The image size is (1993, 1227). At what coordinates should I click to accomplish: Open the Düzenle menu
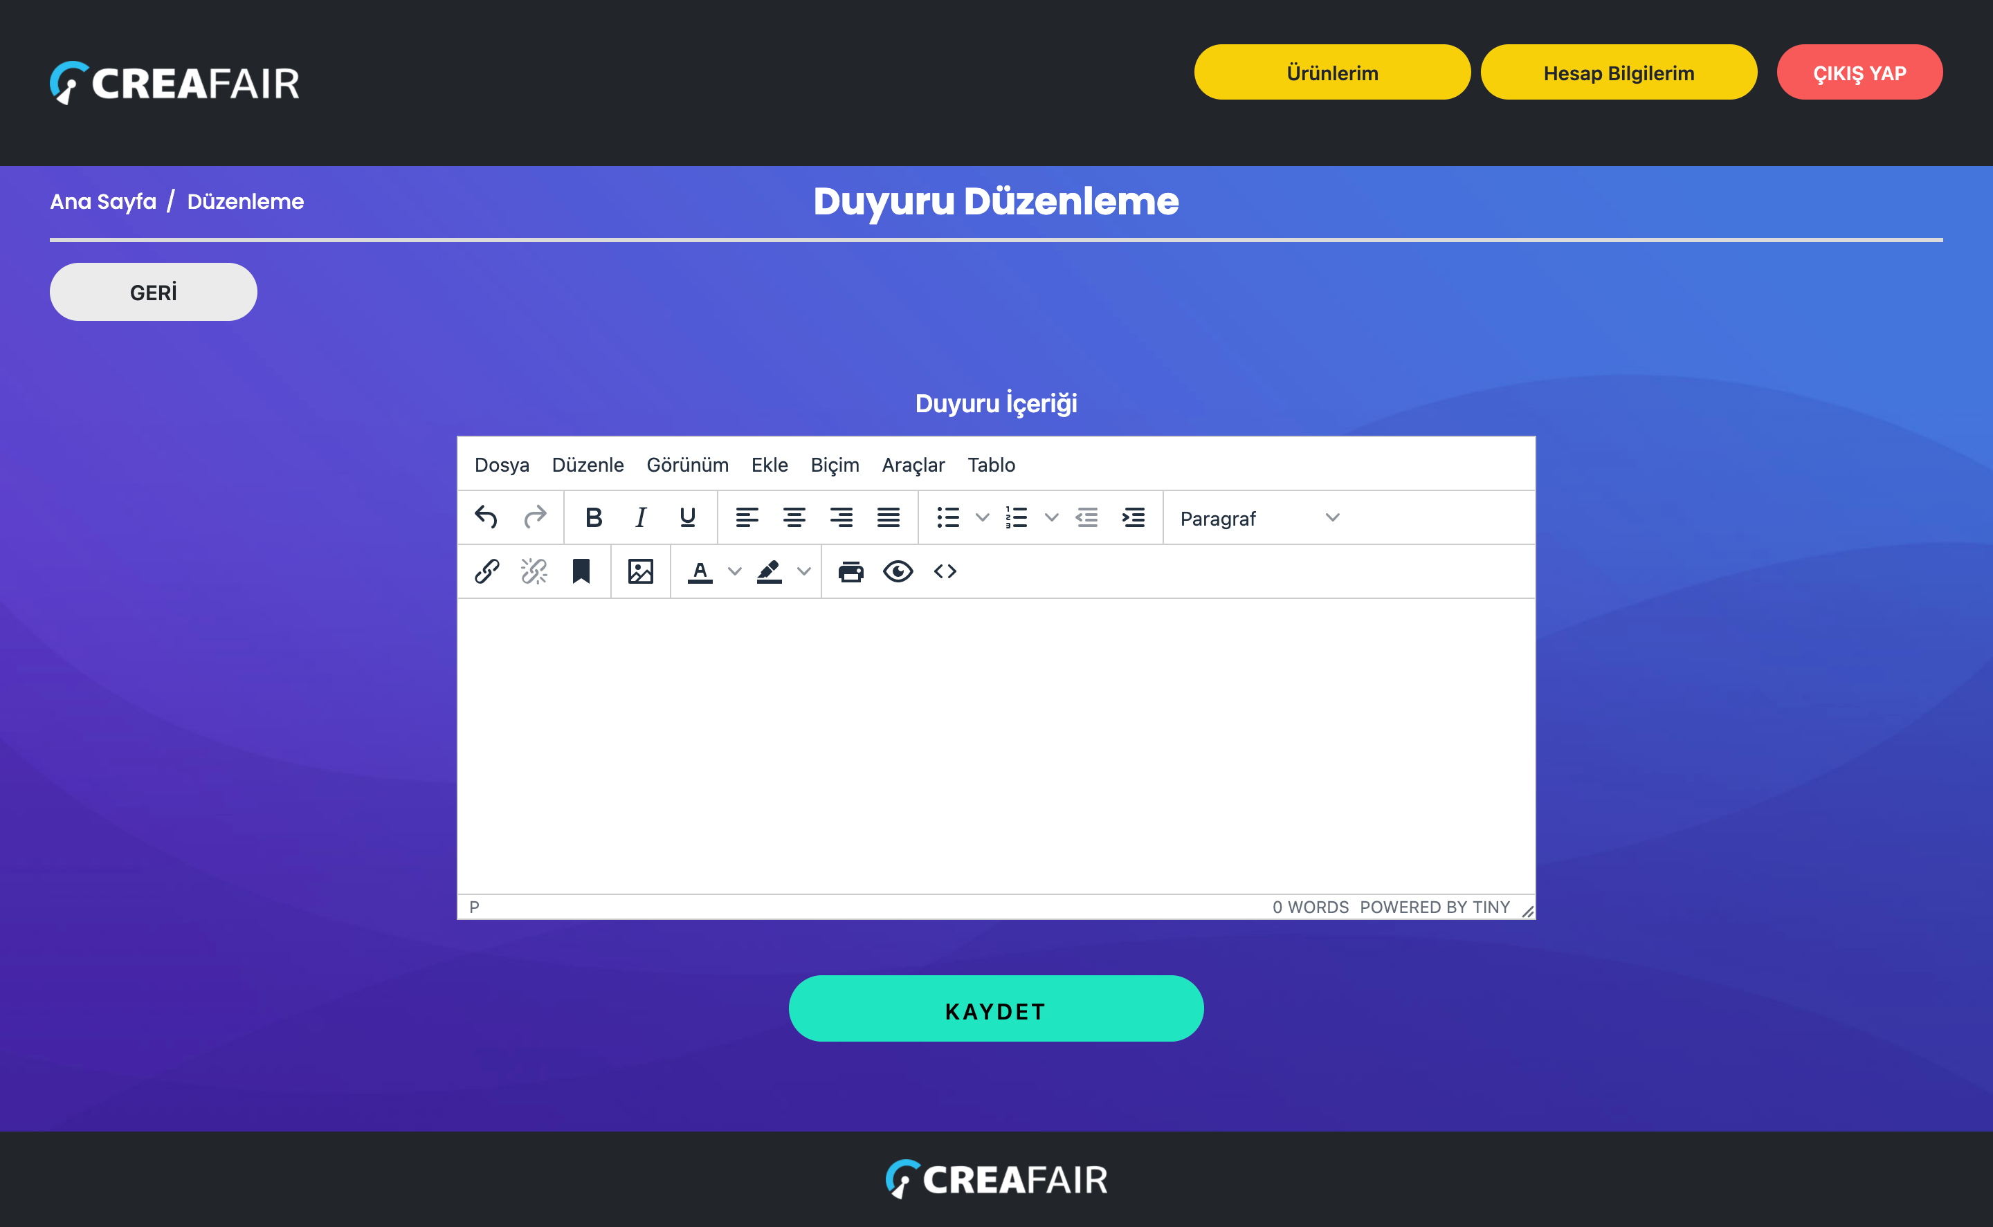588,465
